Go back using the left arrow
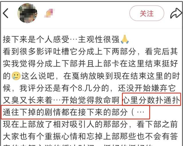The height and width of the screenshot is (146, 183). [5, 13]
